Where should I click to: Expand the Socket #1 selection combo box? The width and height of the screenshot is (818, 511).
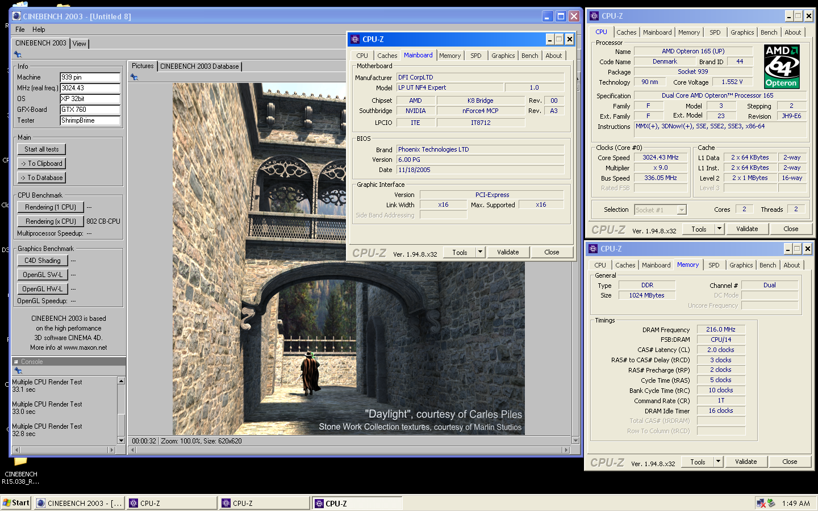tap(682, 210)
